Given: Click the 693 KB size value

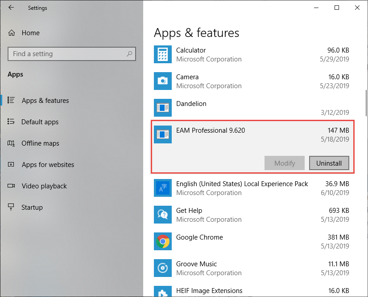Looking at the screenshot, I should click(x=339, y=211).
